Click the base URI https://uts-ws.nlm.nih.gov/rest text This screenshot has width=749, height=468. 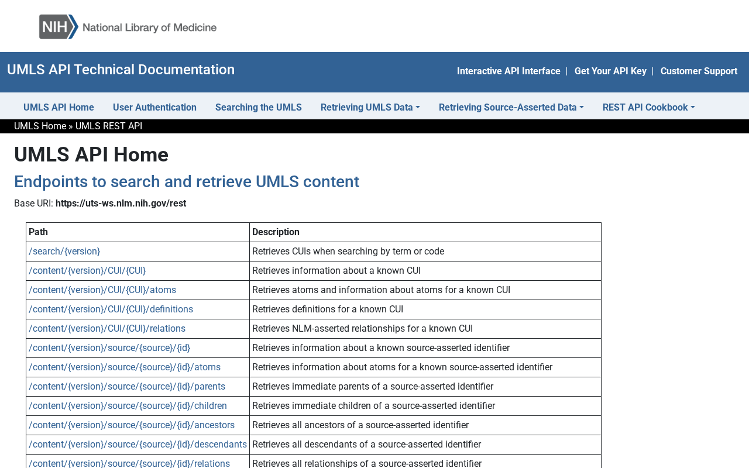pos(121,204)
